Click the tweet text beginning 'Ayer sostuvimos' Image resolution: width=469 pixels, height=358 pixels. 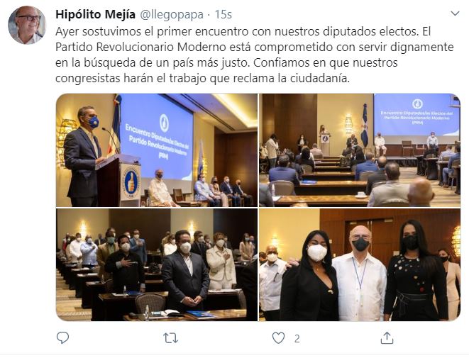tap(255, 55)
